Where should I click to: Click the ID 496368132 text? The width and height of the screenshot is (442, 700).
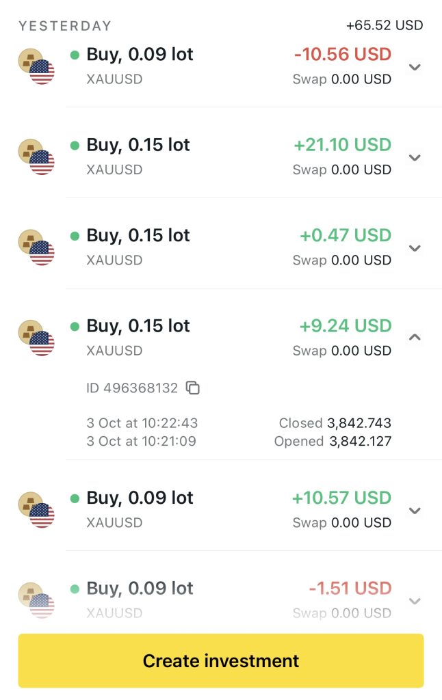[x=132, y=388]
